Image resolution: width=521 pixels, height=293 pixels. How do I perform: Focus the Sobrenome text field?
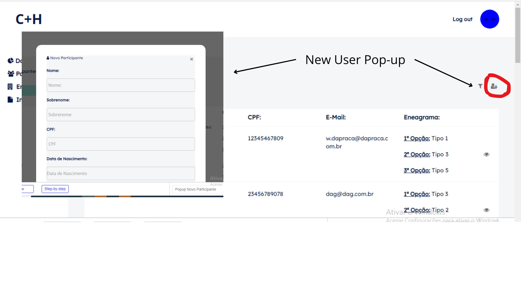[121, 114]
